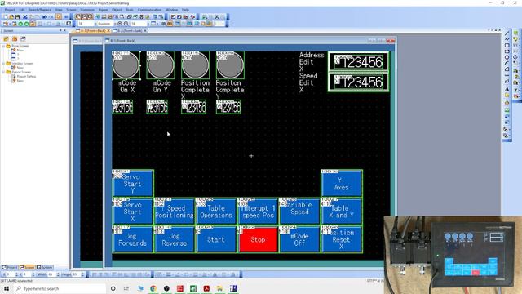
Task: Open Adobe Acrobat from the taskbar
Action: (206, 288)
